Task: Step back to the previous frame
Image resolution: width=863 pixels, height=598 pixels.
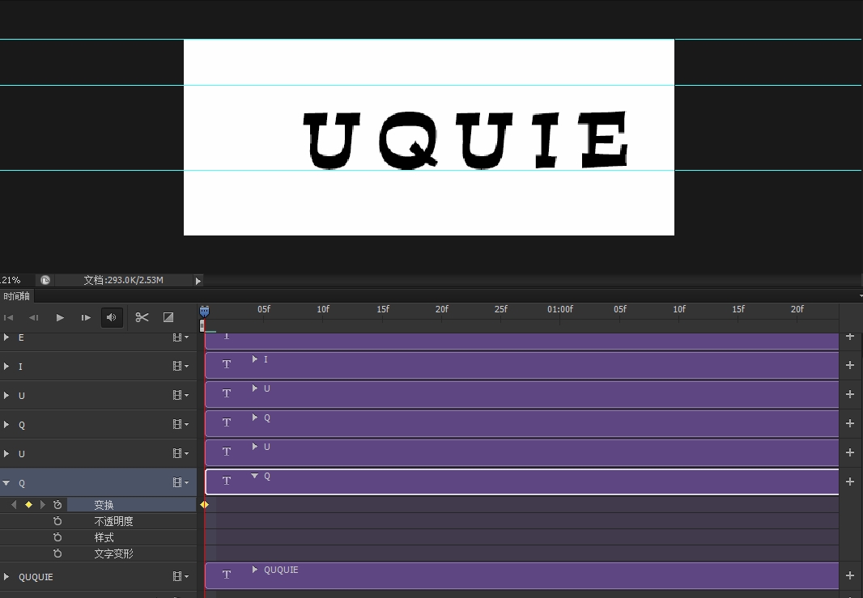Action: point(34,318)
